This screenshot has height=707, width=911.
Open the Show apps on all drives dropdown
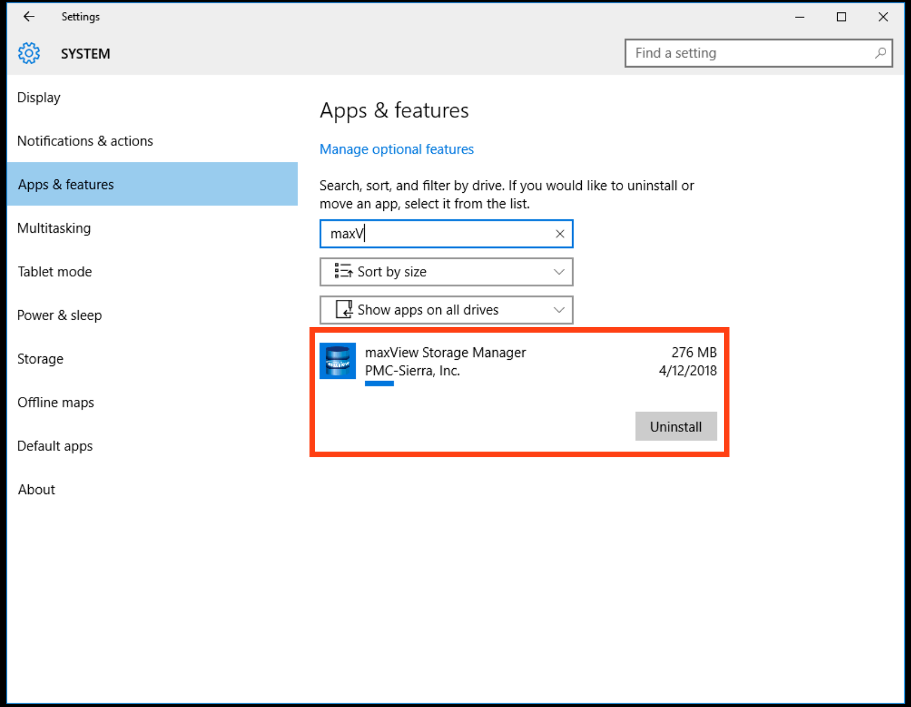pos(446,310)
